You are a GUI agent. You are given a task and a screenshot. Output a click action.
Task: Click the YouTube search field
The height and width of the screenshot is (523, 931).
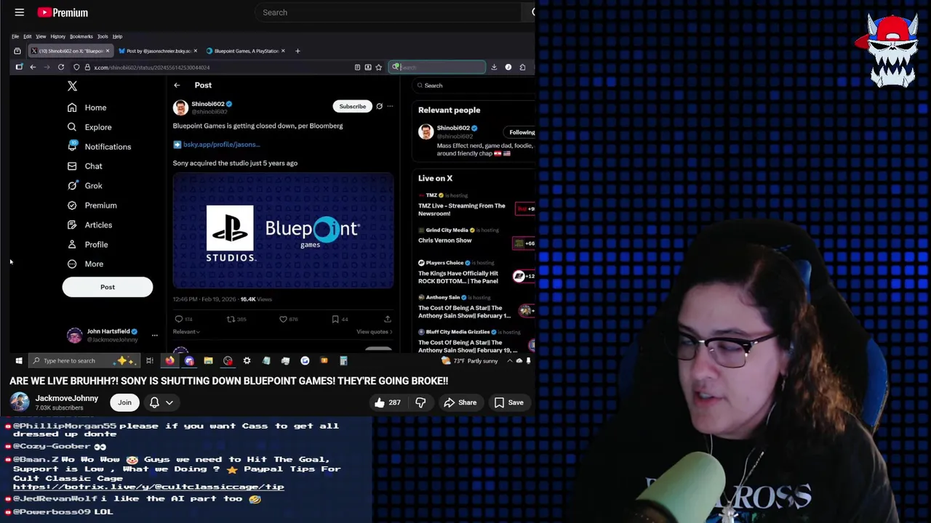click(389, 12)
